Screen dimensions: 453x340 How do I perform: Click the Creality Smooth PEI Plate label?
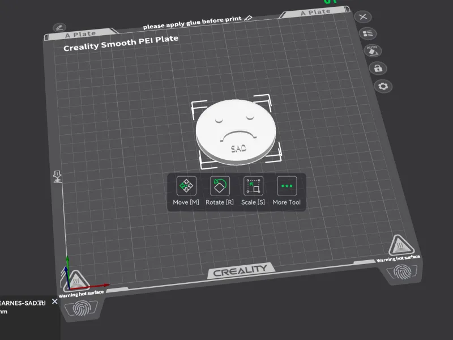coord(121,43)
